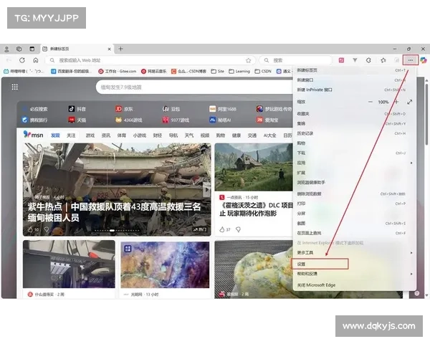Image resolution: width=430 pixels, height=344 pixels.
Task: Switch to the 关注 feed tab
Action: [x=71, y=135]
